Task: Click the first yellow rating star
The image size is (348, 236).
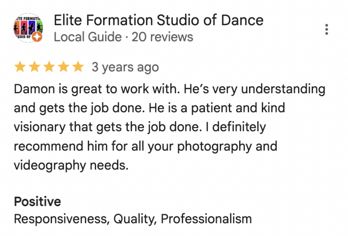Action: pyautogui.click(x=20, y=67)
